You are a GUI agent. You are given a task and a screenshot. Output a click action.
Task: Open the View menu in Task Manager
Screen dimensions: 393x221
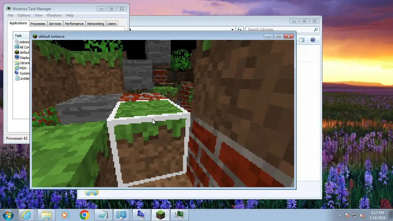pos(38,15)
